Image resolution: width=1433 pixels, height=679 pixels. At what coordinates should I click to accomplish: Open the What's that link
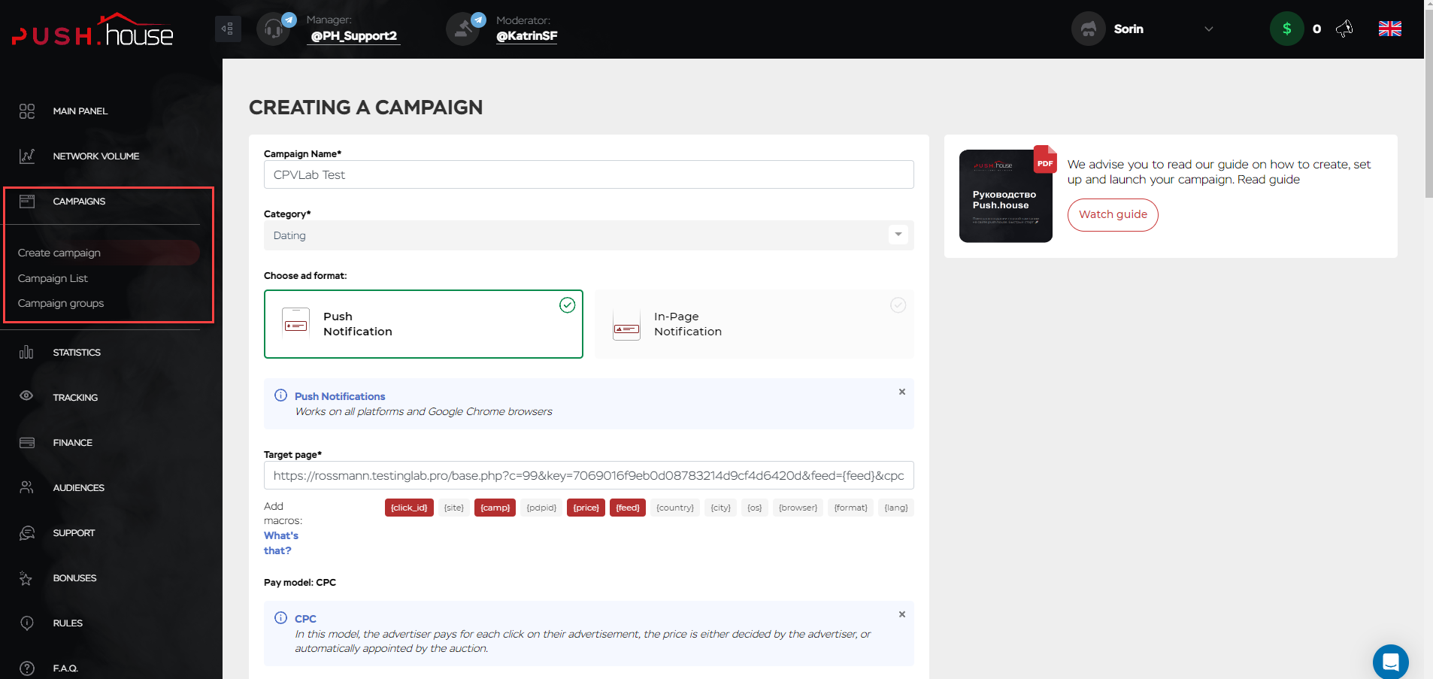pos(281,542)
